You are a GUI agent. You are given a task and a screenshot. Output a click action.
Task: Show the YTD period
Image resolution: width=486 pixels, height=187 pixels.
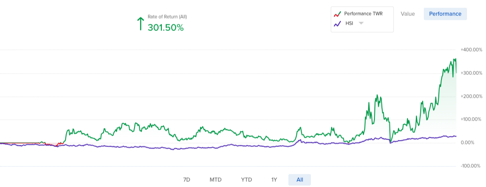[247, 180]
